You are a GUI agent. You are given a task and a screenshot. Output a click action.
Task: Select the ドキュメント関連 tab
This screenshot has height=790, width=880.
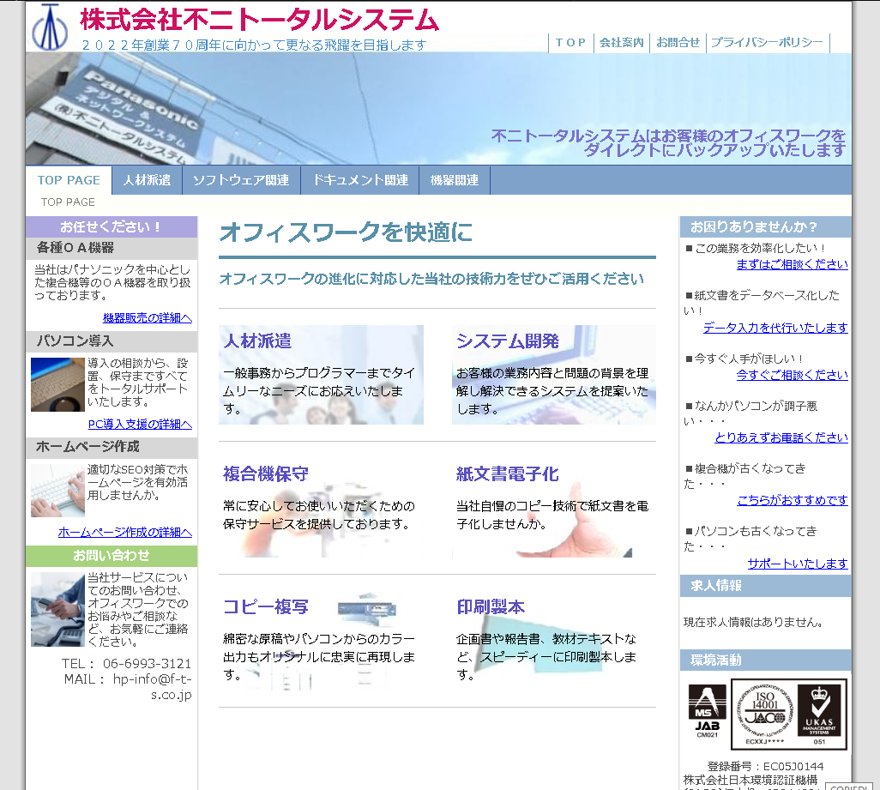tap(359, 180)
